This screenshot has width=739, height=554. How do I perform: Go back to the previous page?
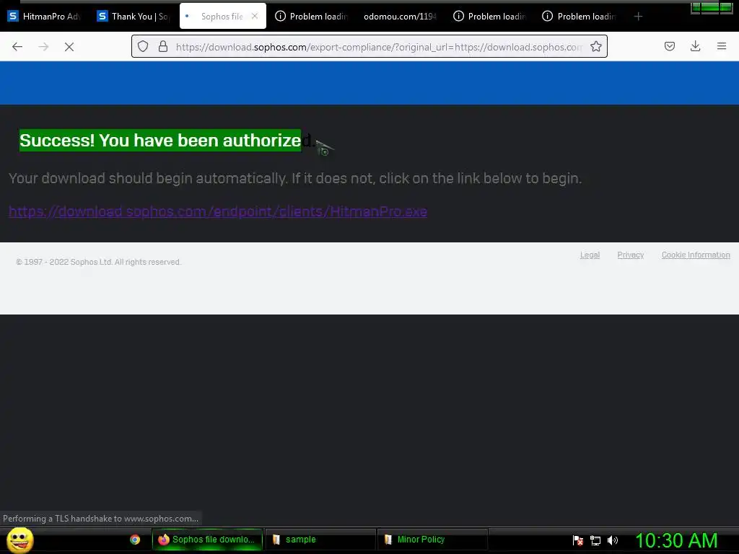click(x=17, y=47)
